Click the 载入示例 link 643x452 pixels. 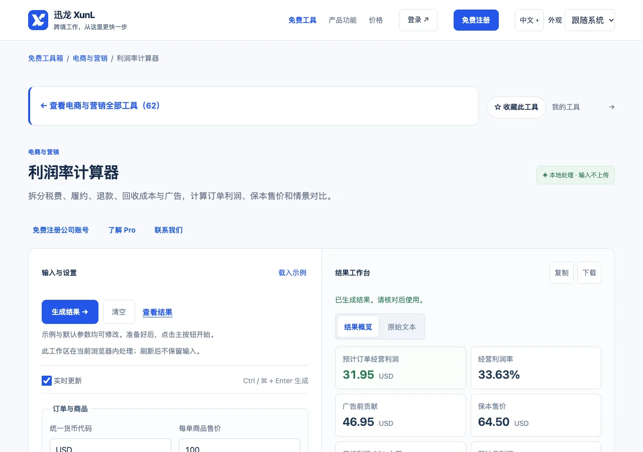tap(292, 273)
